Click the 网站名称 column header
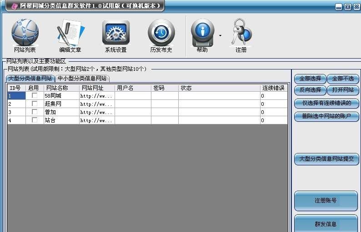 tap(61, 88)
